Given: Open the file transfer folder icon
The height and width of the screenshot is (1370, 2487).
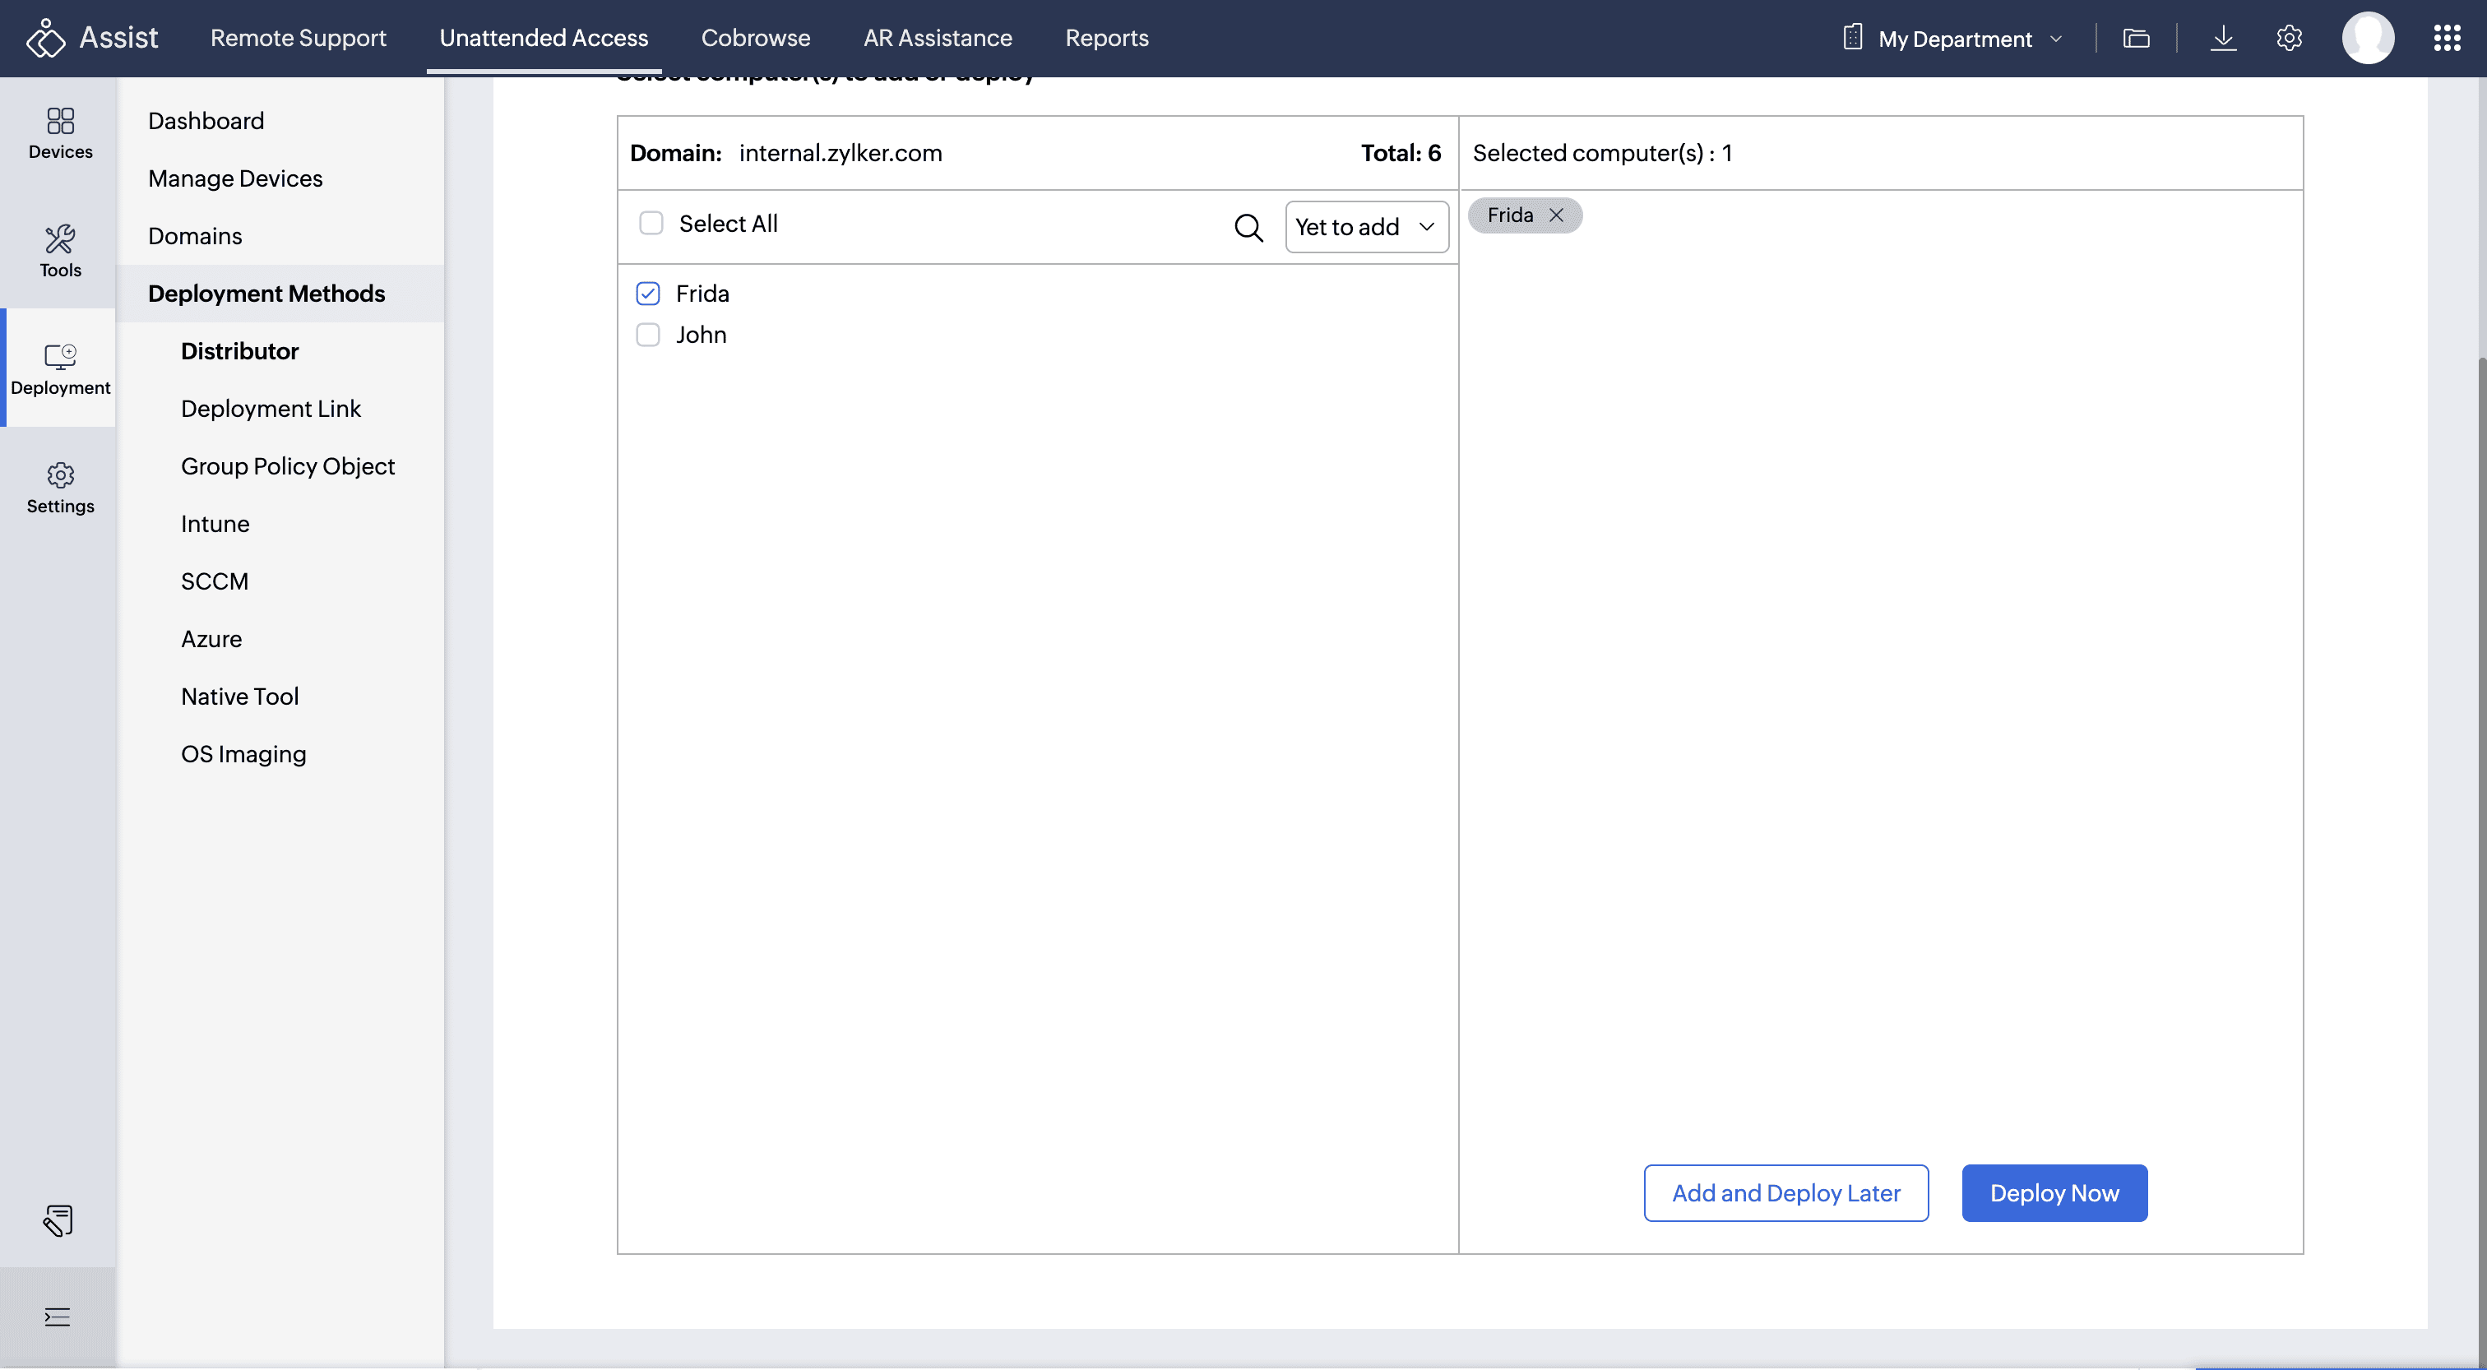Looking at the screenshot, I should point(2137,39).
